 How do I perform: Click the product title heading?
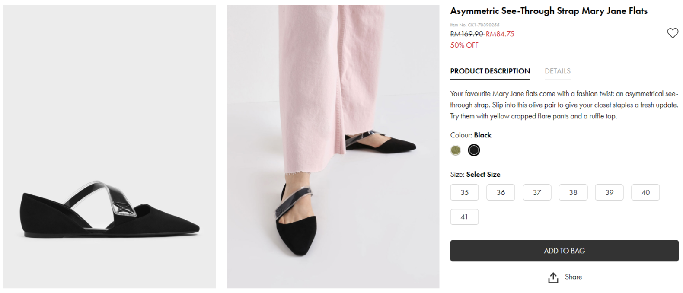(549, 11)
